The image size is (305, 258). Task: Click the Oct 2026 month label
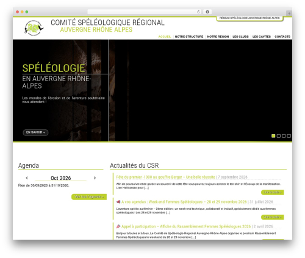[61, 178]
